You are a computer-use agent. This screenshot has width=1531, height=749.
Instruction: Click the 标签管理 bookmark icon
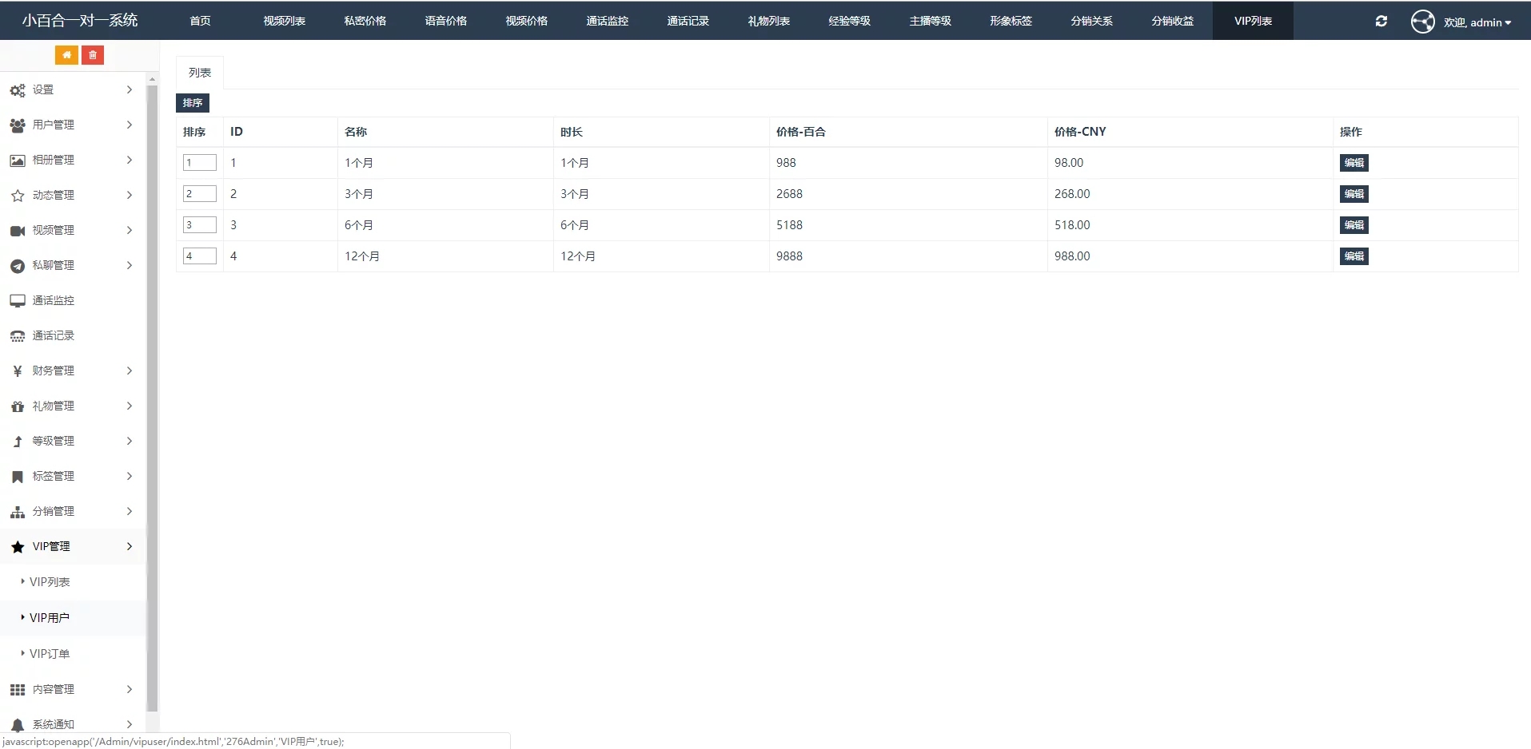18,476
